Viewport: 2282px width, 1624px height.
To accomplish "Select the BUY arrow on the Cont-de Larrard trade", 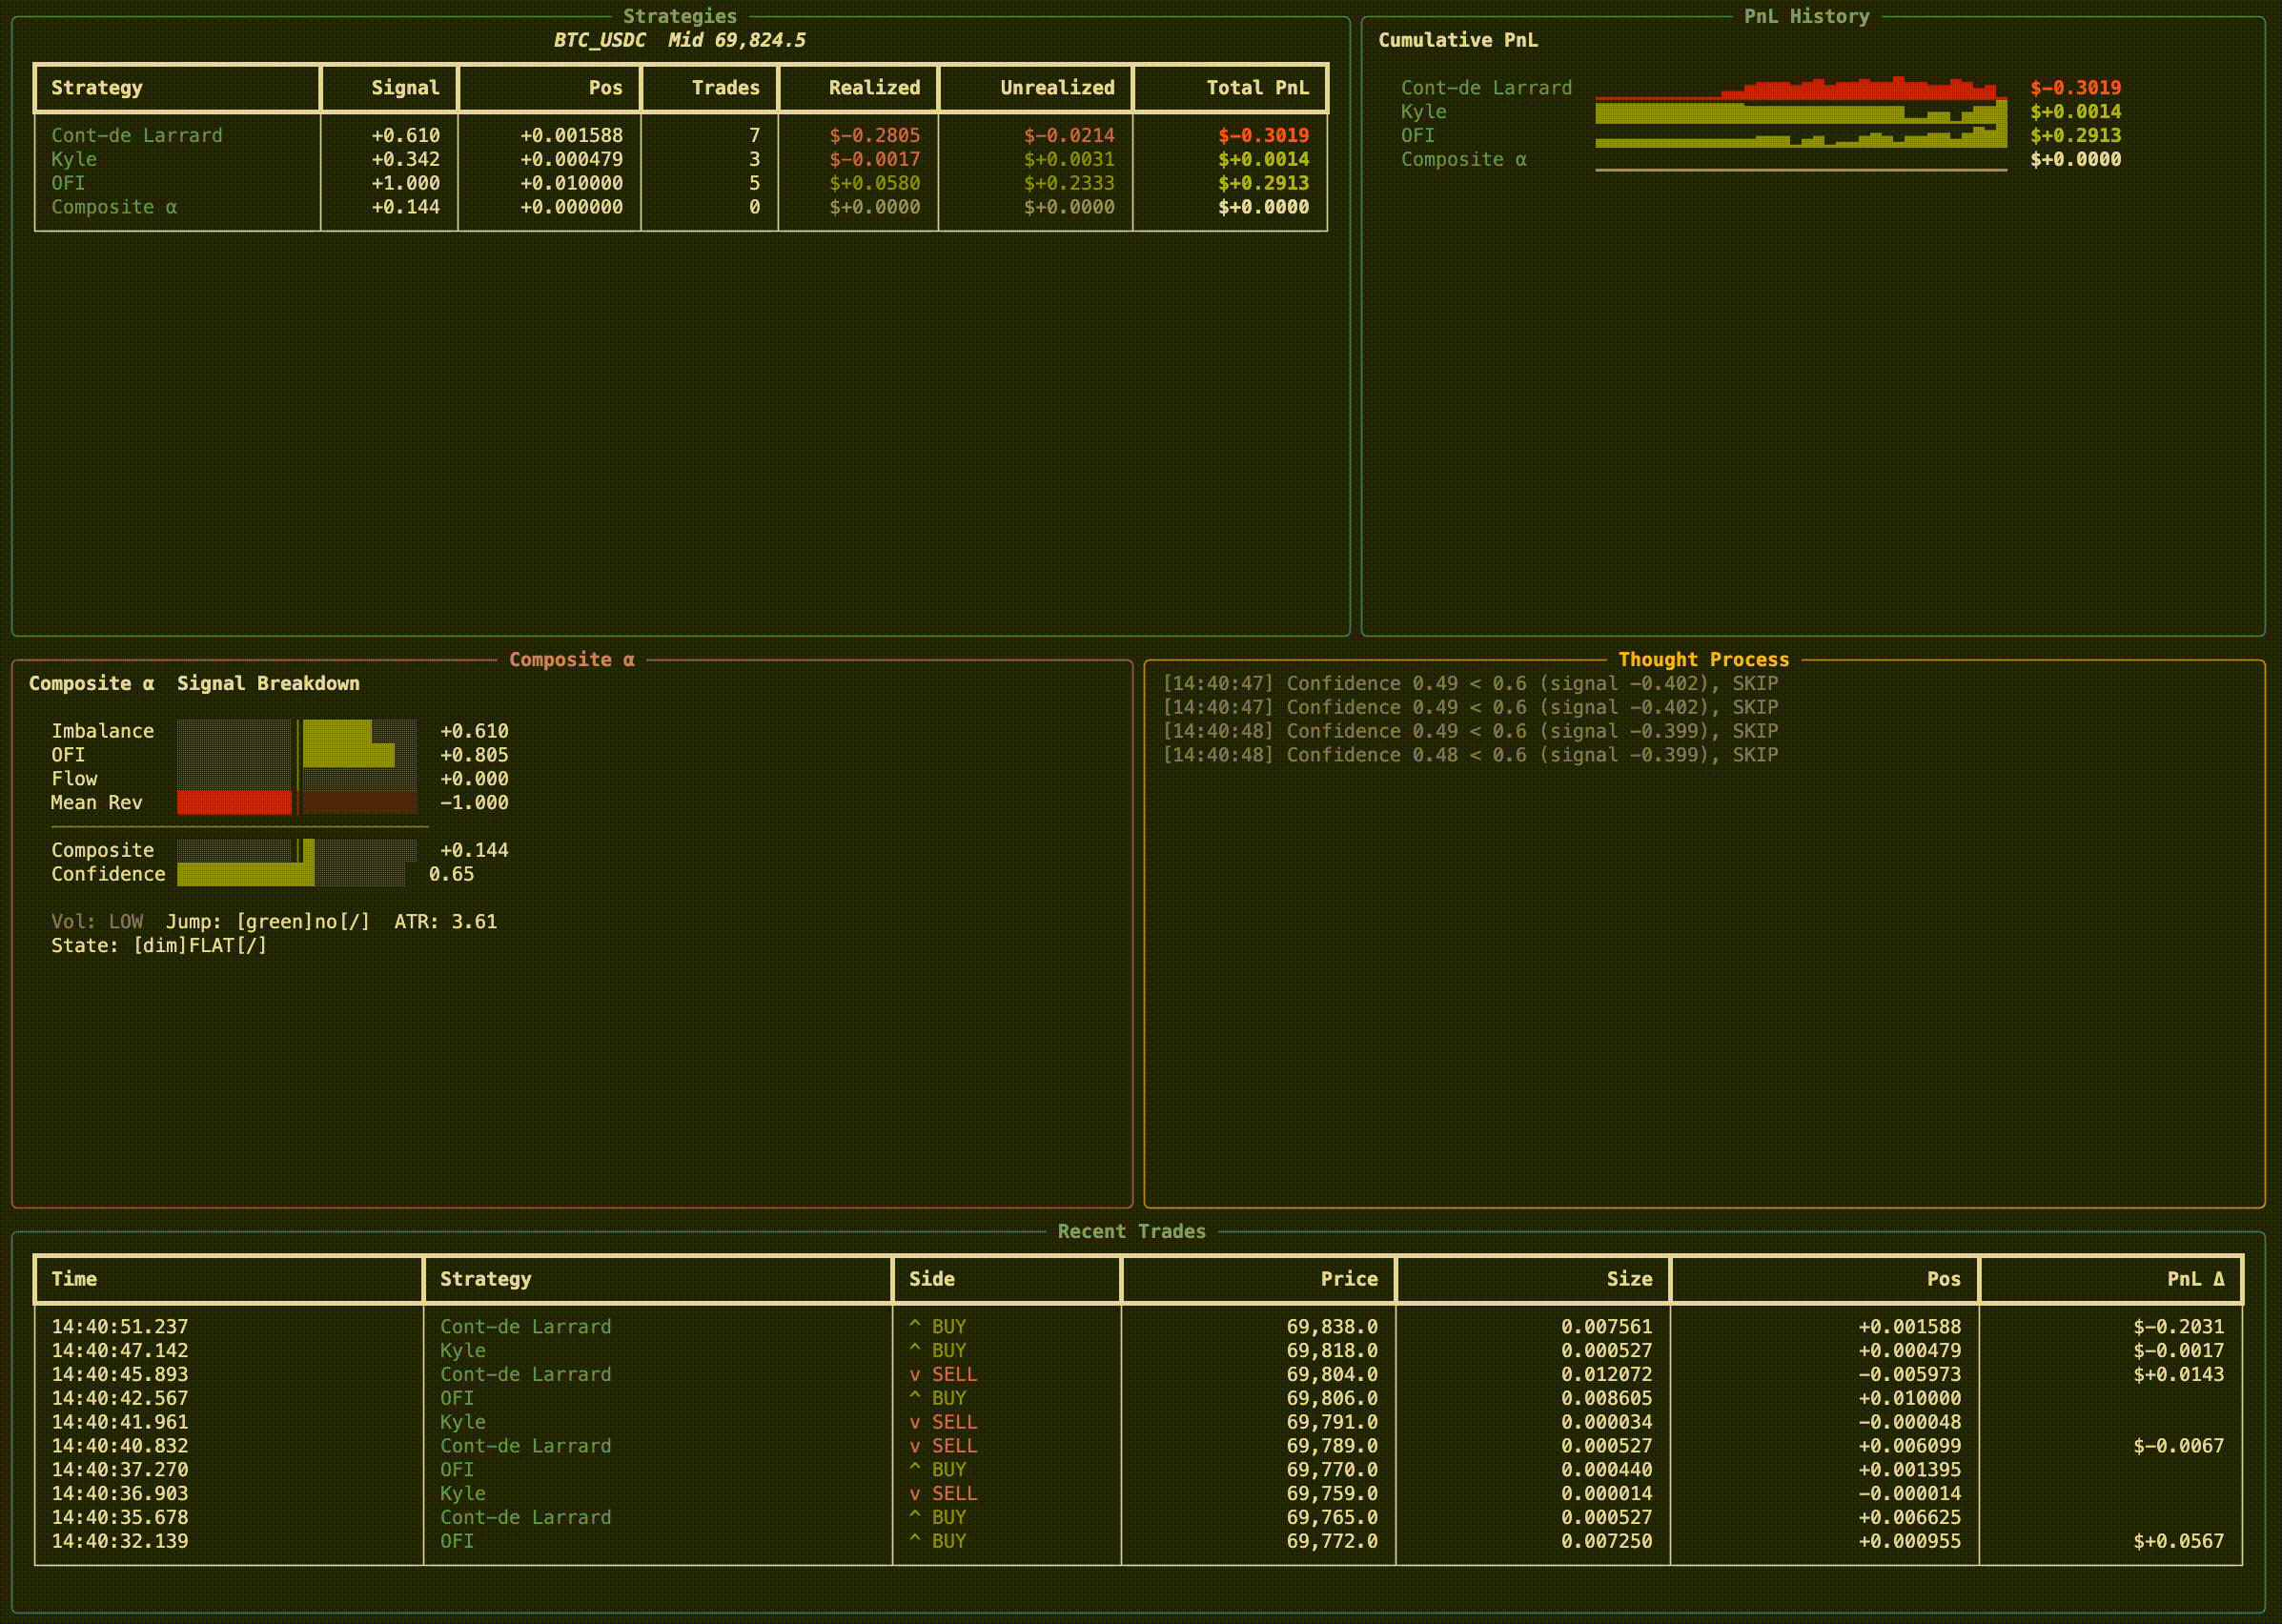I will pos(918,1326).
